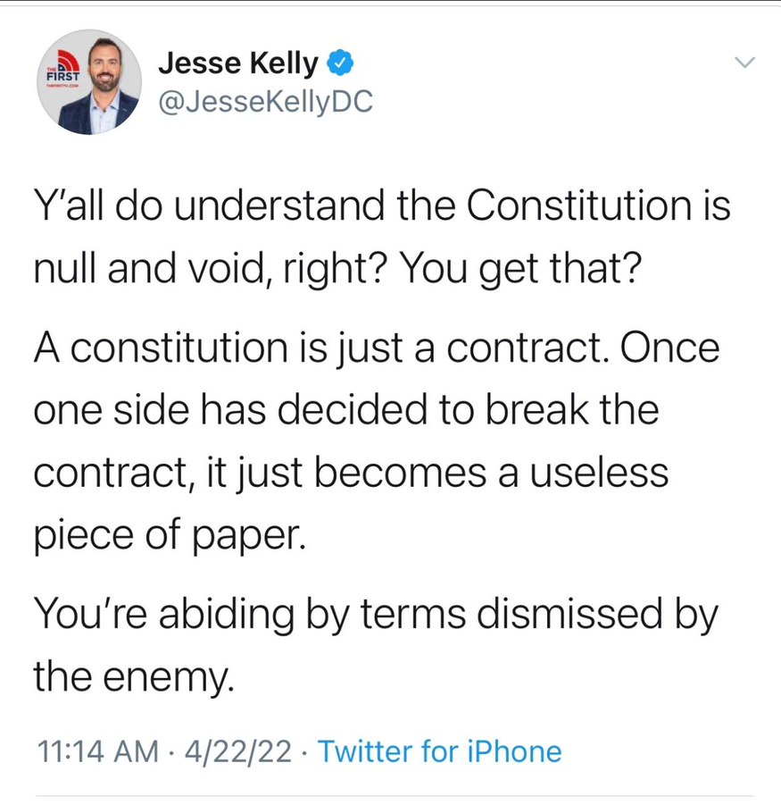Click the question "You get that?"
Image resolution: width=781 pixels, height=805 pixels.
[x=519, y=268]
